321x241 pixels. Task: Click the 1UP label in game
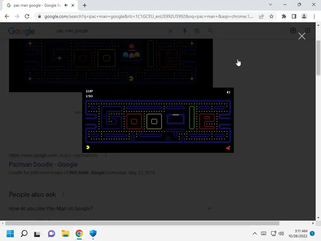click(x=89, y=91)
